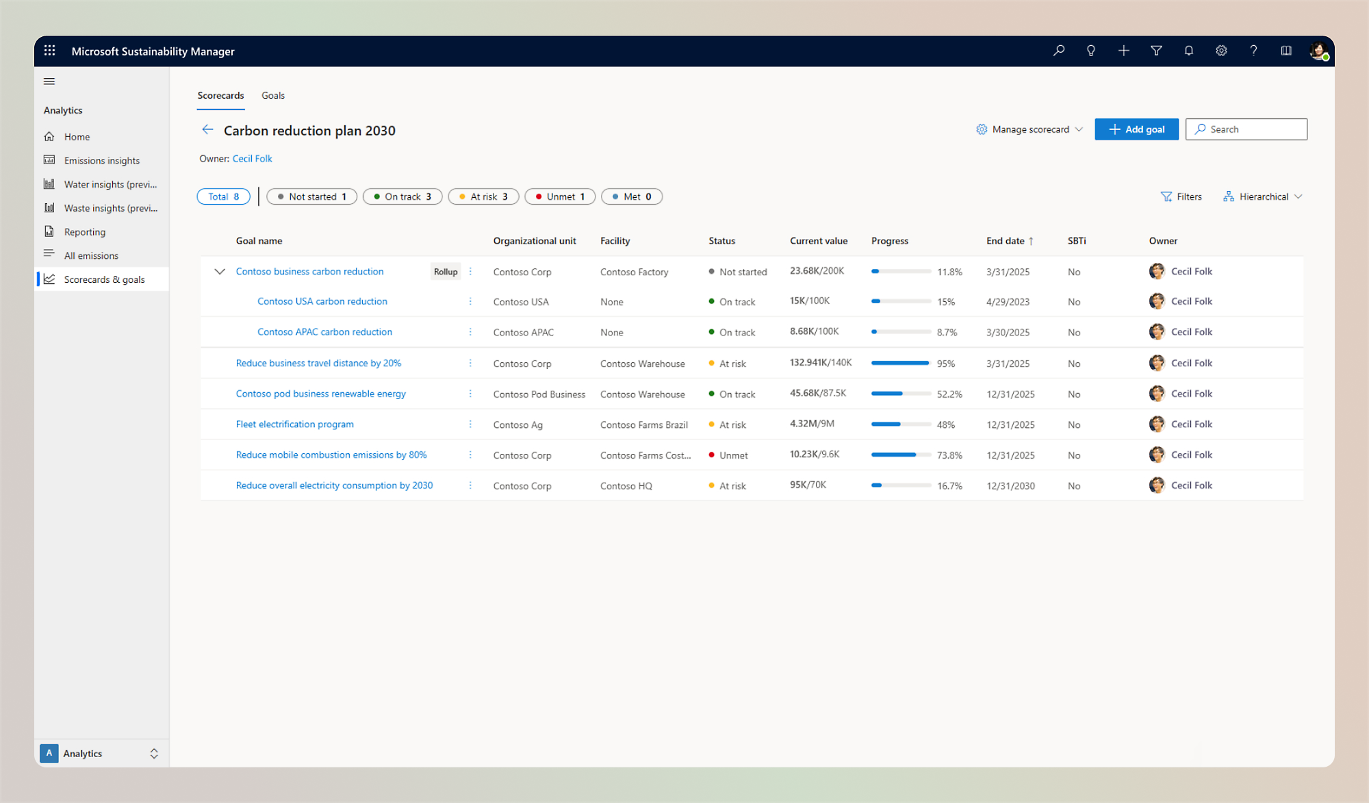Viewport: 1369px width, 803px height.
Task: Filter by Met status pill
Action: [632, 196]
